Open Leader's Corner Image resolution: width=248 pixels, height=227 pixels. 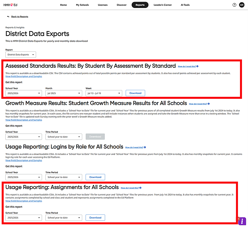point(162,5)
